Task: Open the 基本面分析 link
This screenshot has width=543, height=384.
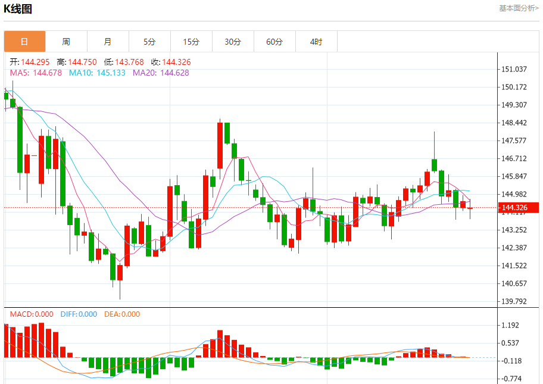Action: click(x=519, y=8)
